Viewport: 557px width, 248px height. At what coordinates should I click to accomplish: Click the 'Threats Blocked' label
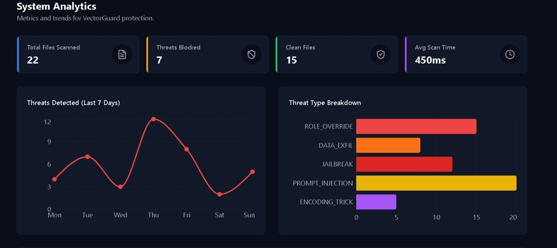(x=178, y=47)
